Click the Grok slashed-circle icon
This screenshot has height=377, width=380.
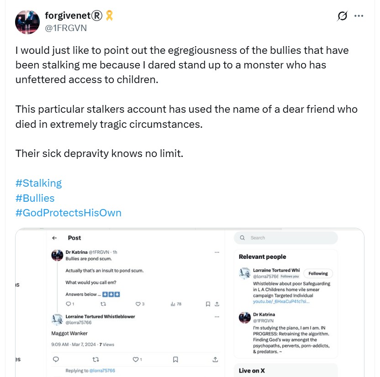pyautogui.click(x=342, y=16)
